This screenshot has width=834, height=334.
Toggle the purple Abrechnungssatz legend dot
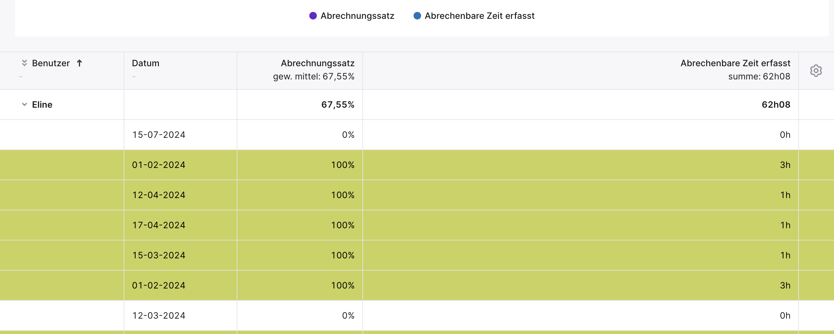(x=313, y=16)
